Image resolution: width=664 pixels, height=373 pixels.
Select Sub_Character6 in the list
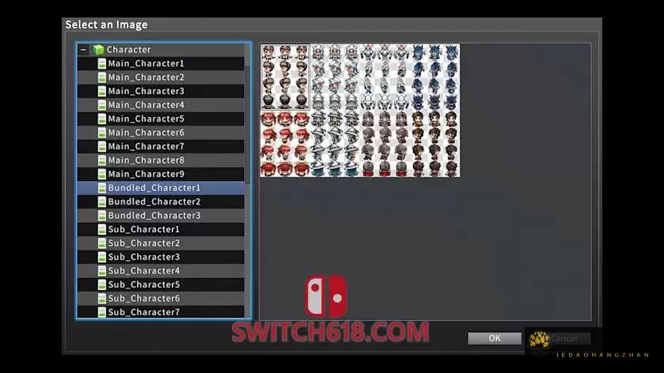click(143, 299)
